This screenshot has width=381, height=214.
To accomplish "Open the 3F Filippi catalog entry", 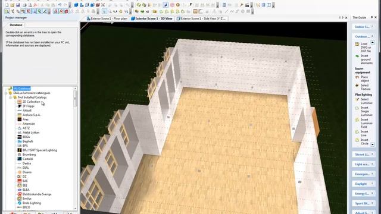I will (29, 106).
